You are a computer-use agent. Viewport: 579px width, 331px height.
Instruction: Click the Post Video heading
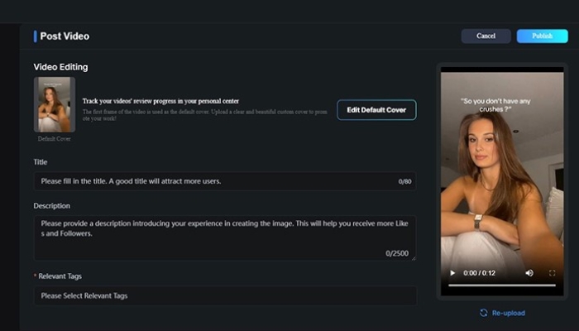[65, 36]
